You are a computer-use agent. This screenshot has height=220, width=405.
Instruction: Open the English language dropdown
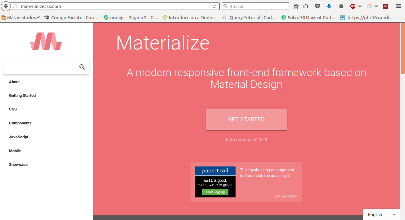click(x=382, y=215)
